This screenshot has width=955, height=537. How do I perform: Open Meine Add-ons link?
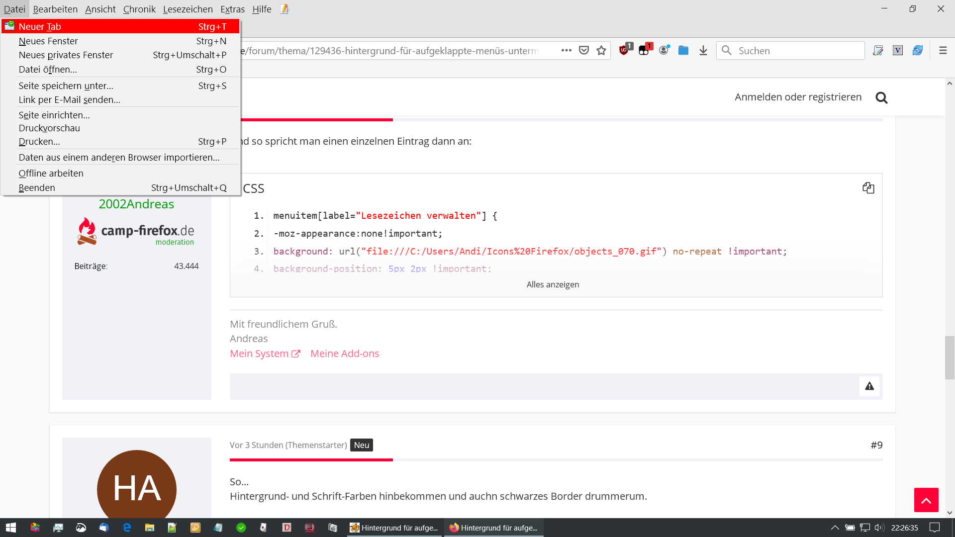point(344,354)
